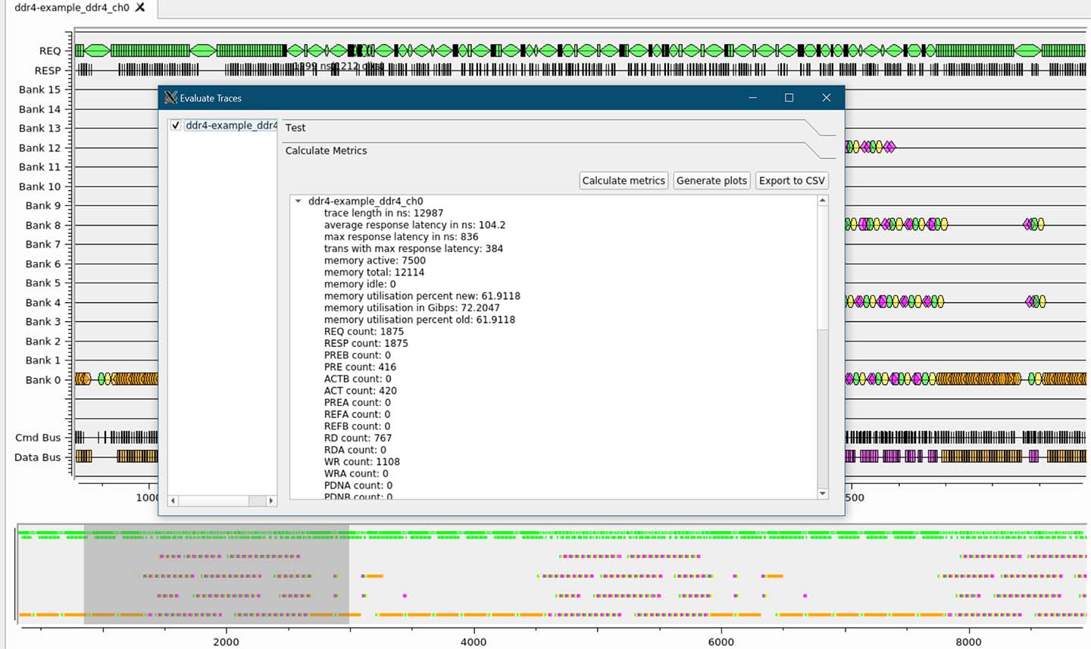
Task: Click the Bank 8 row label
Action: pos(42,225)
